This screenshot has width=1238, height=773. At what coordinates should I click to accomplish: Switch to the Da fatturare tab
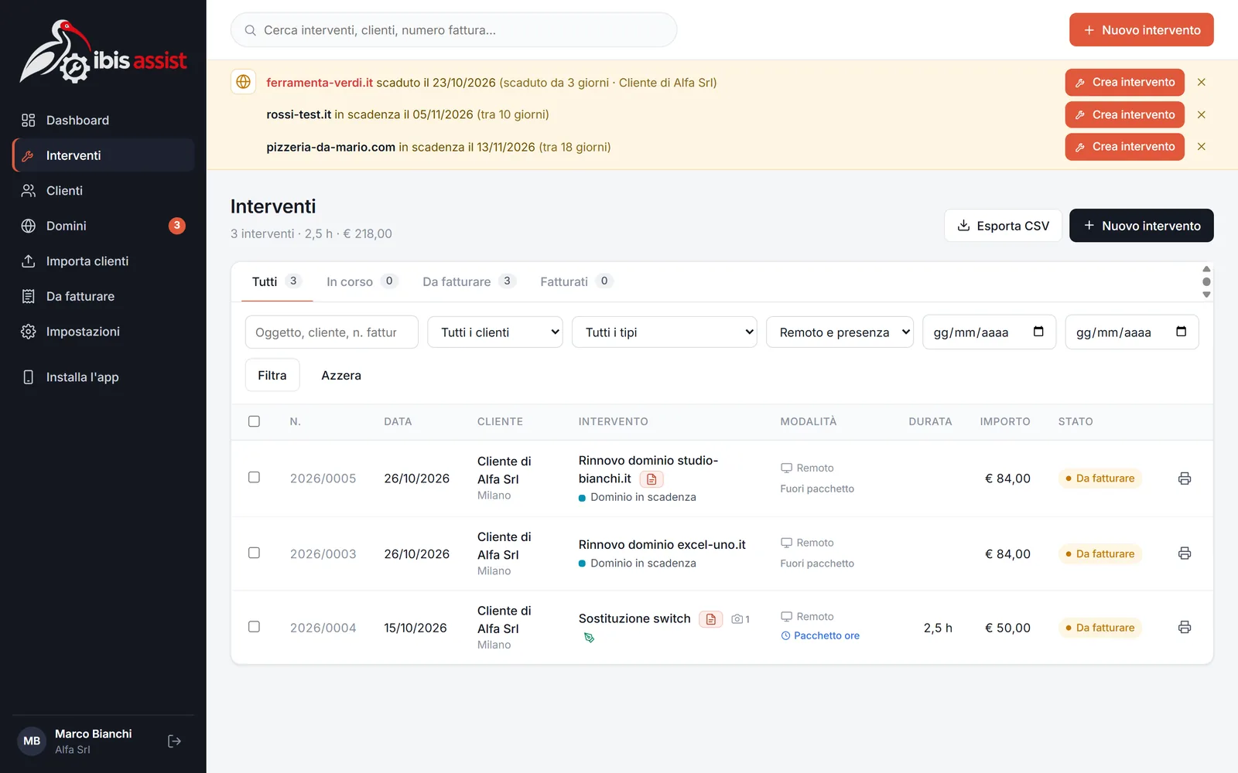tap(469, 281)
